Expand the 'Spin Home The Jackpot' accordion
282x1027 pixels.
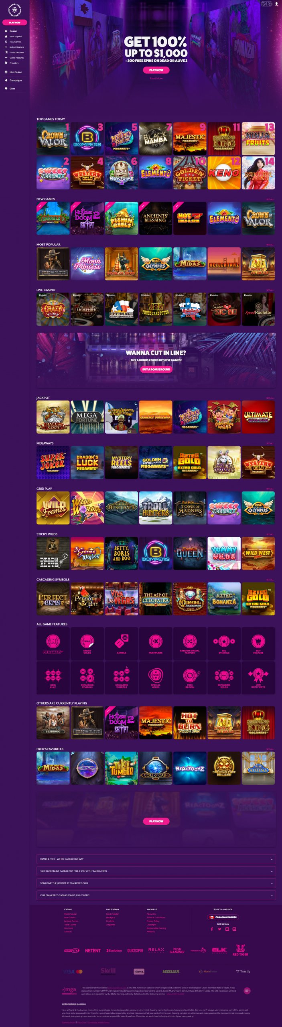point(156,883)
